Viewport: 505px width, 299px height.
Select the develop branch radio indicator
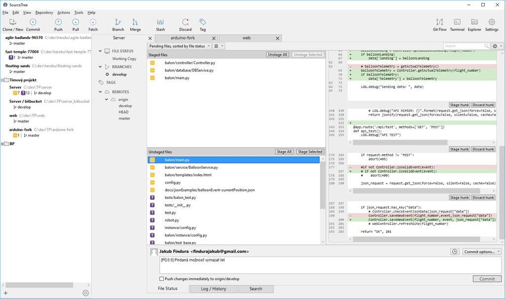click(x=107, y=75)
